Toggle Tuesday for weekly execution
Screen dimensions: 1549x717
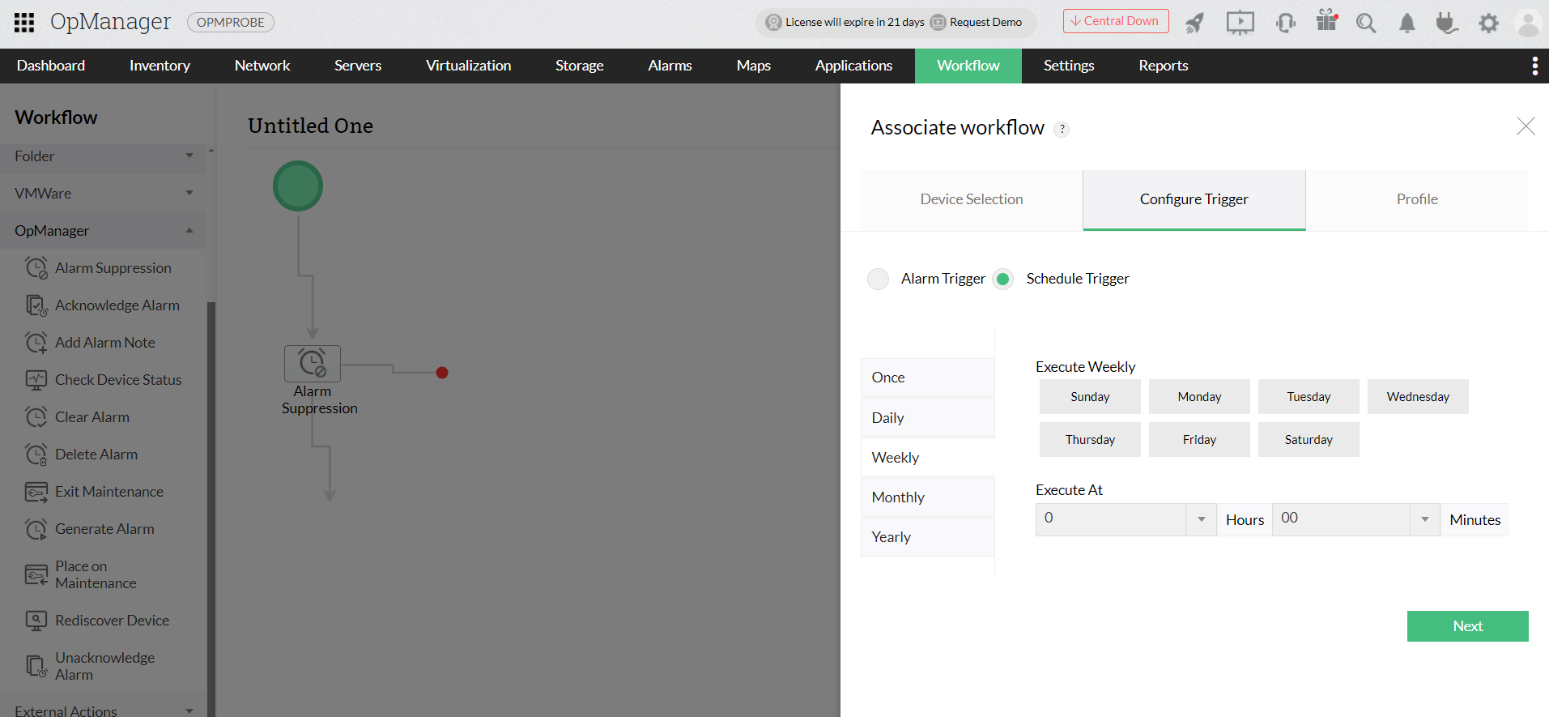click(x=1309, y=397)
